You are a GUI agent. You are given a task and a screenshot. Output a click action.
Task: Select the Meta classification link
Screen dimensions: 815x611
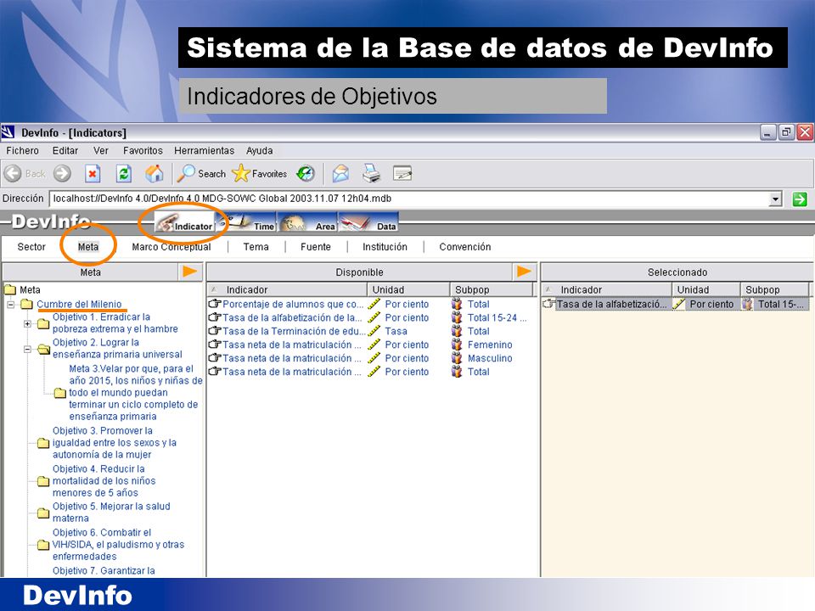(87, 247)
